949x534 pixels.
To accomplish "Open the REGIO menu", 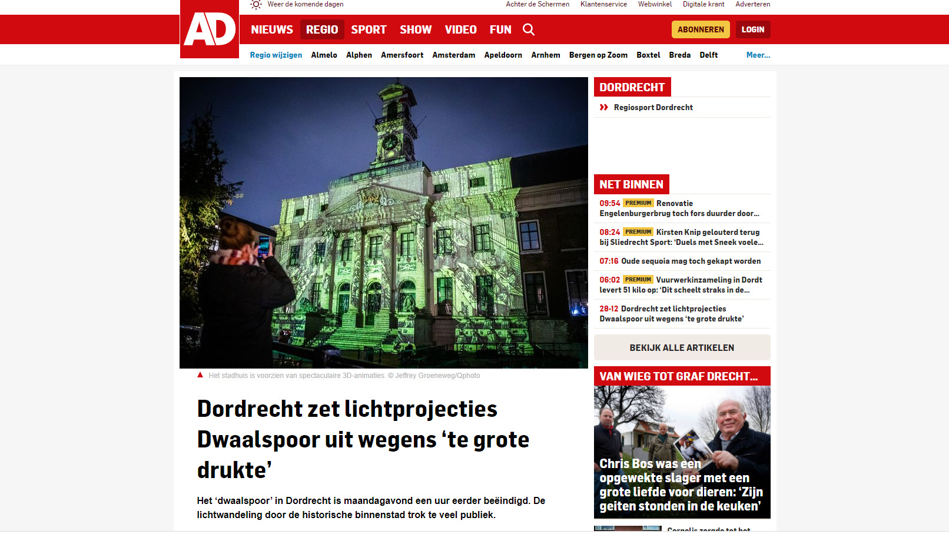I will click(322, 29).
